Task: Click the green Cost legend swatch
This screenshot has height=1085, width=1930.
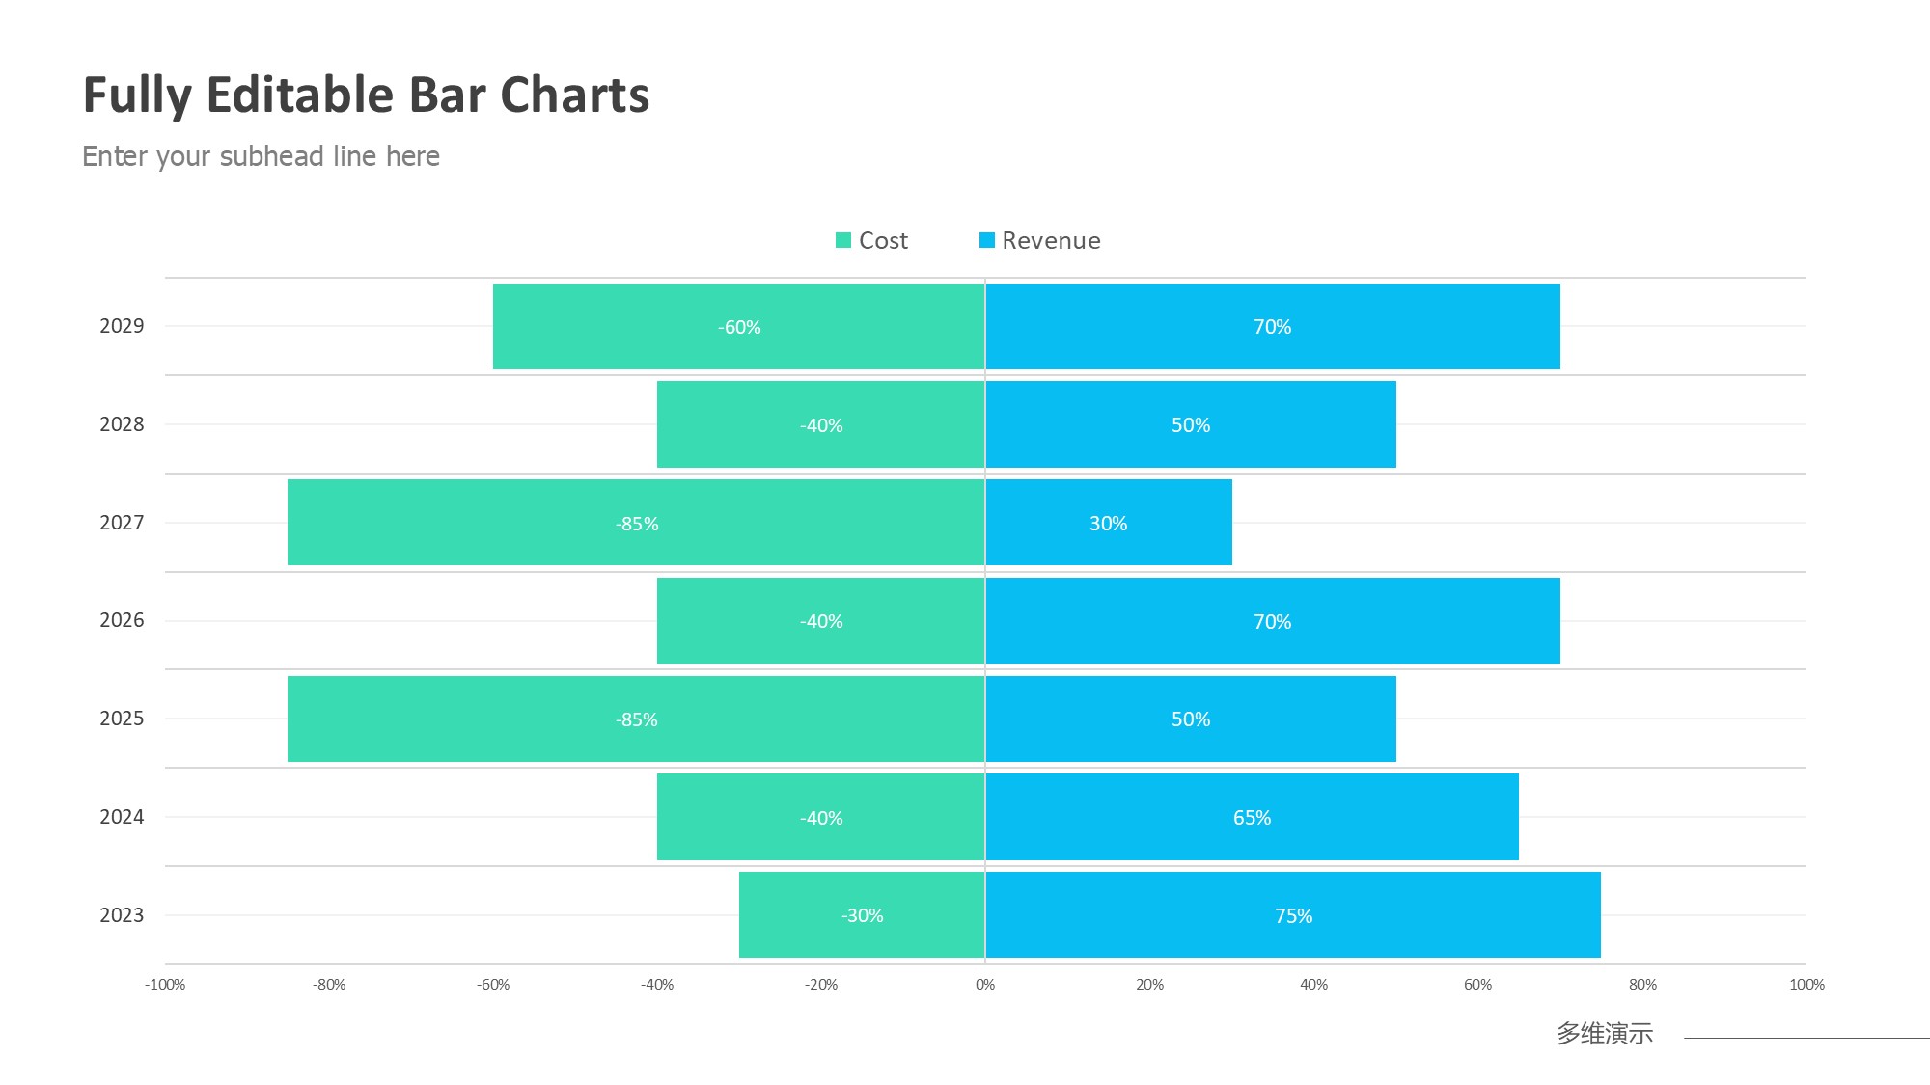Action: pos(842,240)
